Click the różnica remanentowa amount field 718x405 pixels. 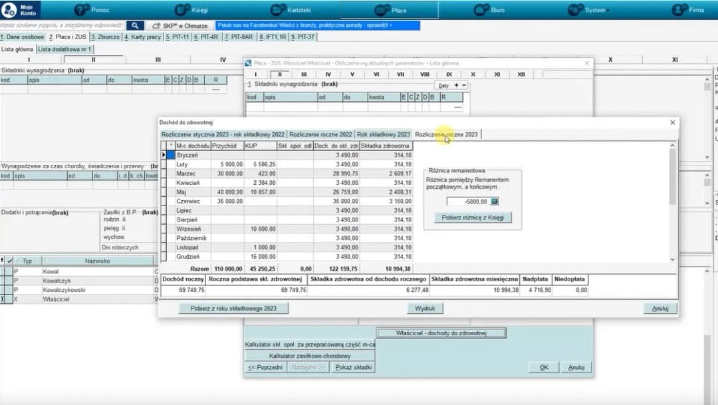(x=468, y=201)
